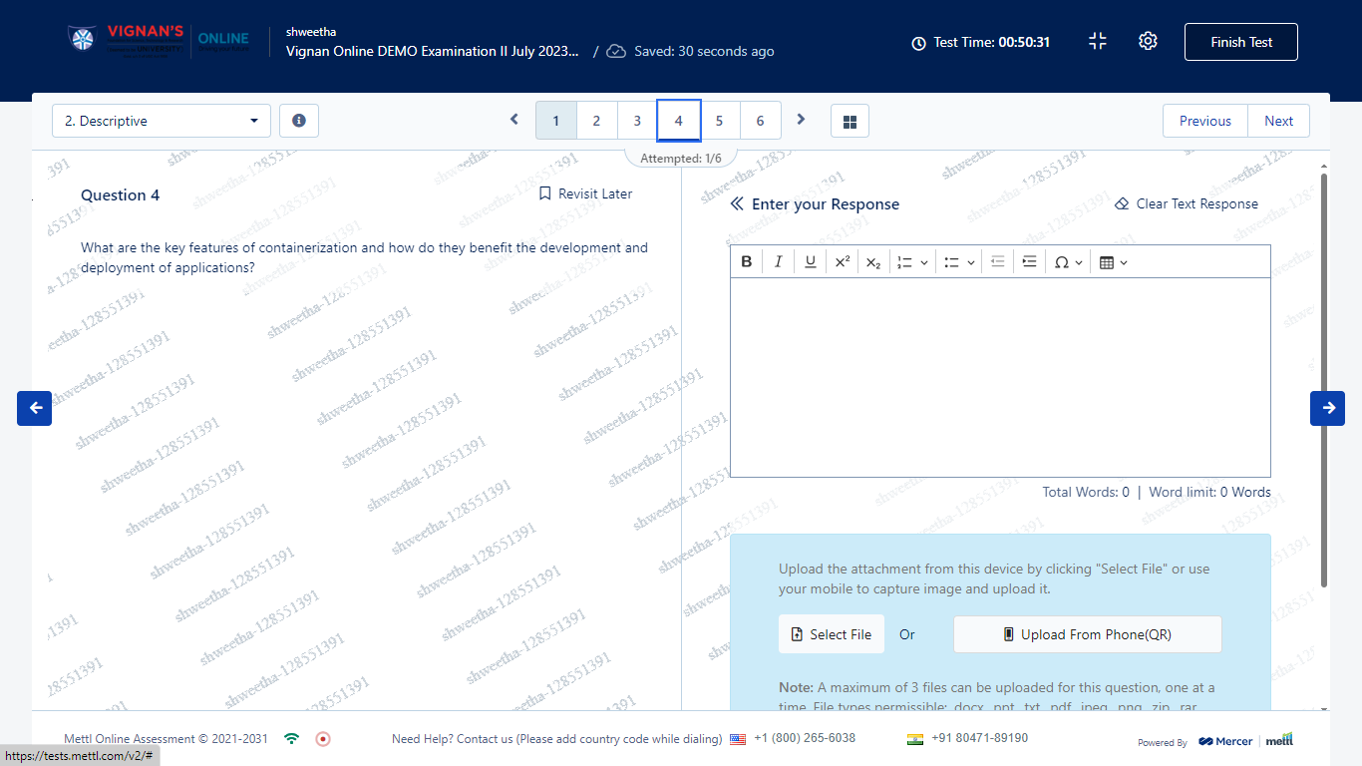Jump to question 2

(x=596, y=121)
